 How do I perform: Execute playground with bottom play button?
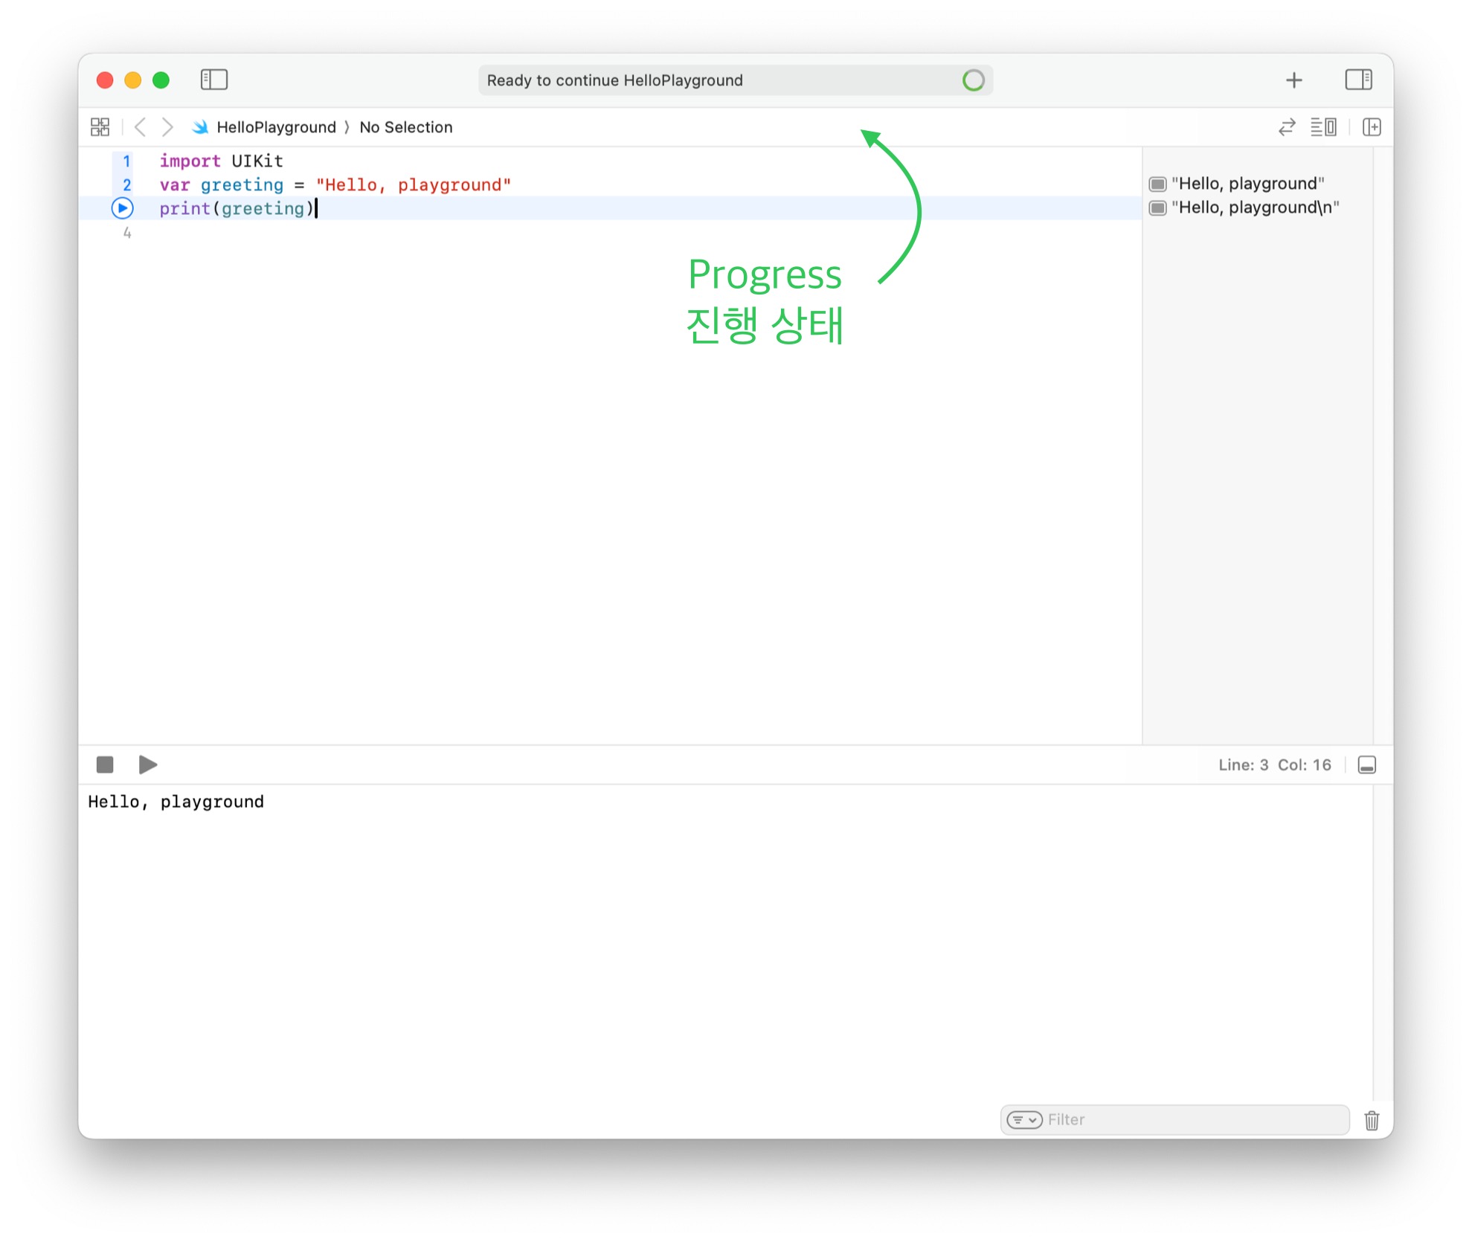pyautogui.click(x=148, y=765)
